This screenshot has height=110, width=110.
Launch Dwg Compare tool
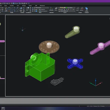point(87,9)
